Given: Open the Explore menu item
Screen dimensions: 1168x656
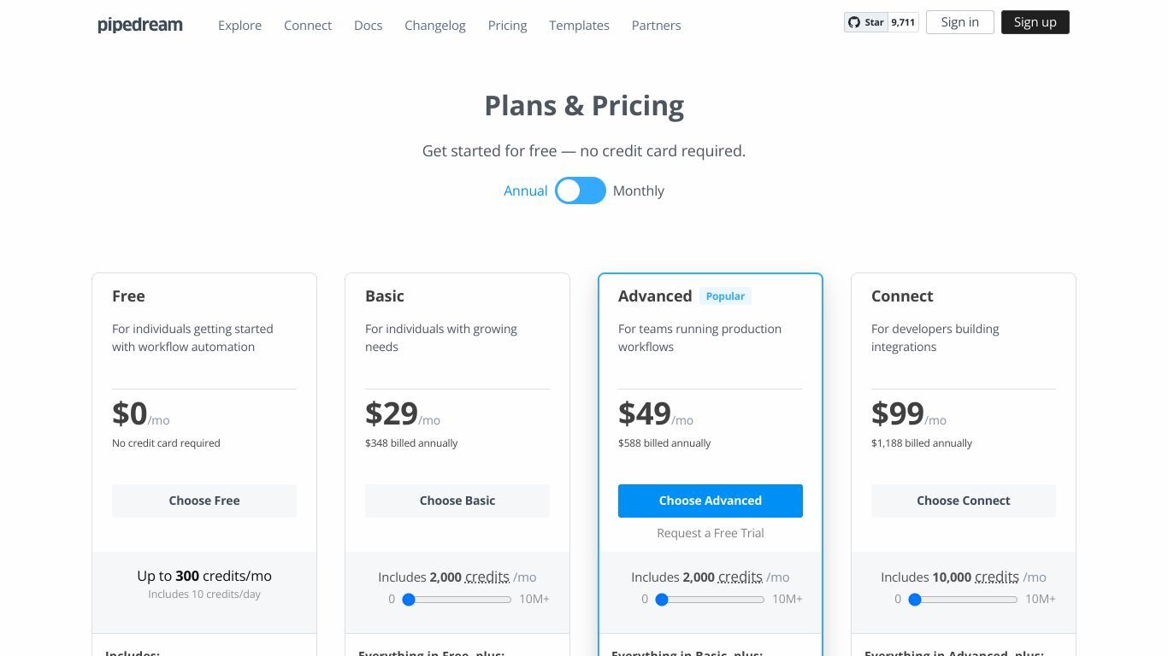Looking at the screenshot, I should click(239, 26).
